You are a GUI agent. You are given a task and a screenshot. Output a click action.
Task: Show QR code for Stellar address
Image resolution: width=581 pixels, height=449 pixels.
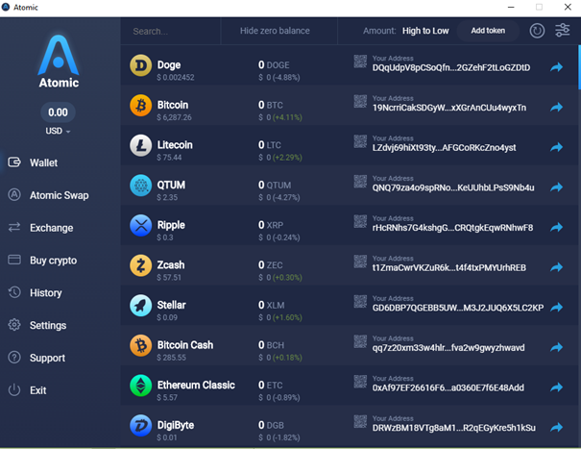point(360,302)
